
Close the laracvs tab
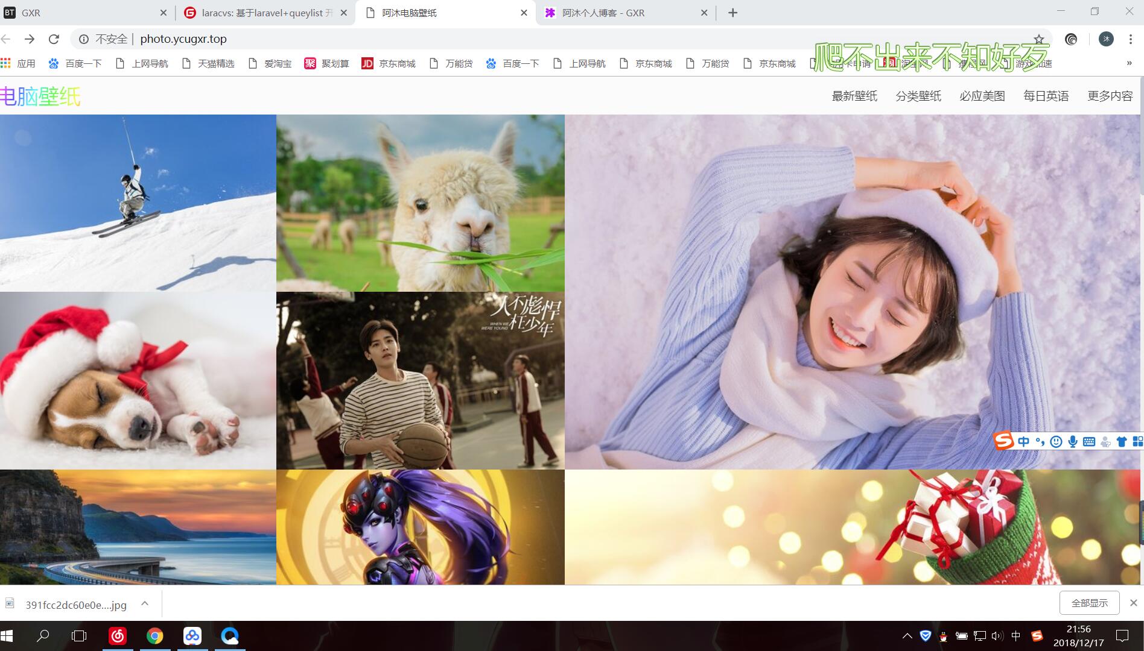coord(344,13)
